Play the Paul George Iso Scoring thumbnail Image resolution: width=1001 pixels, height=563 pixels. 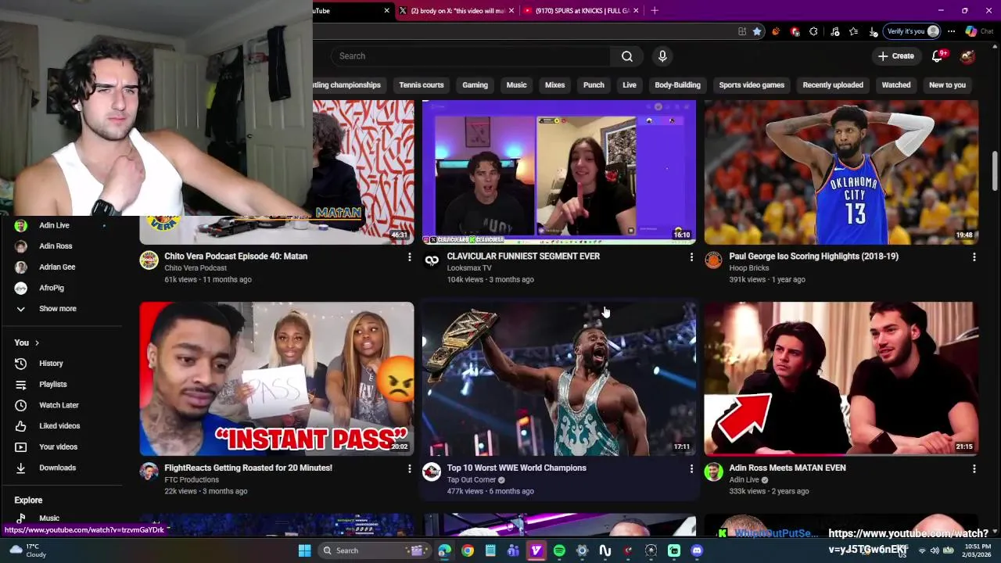coord(841,172)
